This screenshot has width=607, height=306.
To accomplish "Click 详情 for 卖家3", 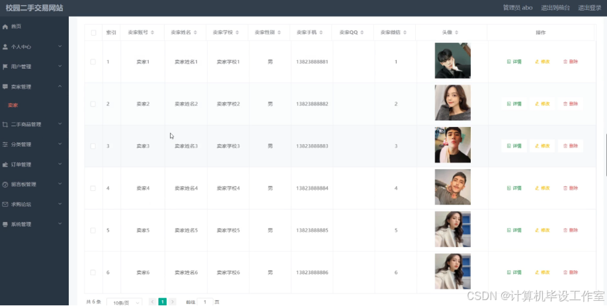I will pos(514,146).
